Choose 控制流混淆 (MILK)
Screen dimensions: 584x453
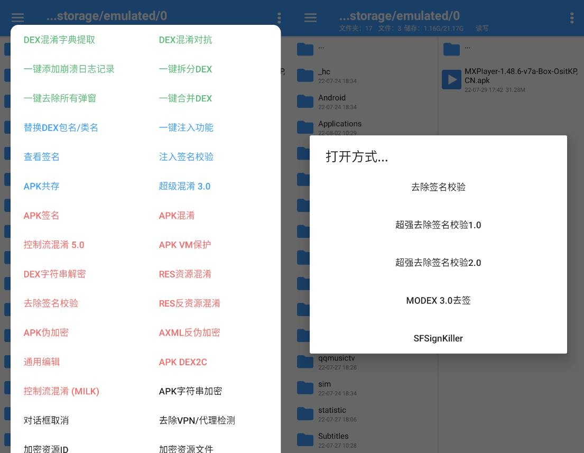pos(61,391)
